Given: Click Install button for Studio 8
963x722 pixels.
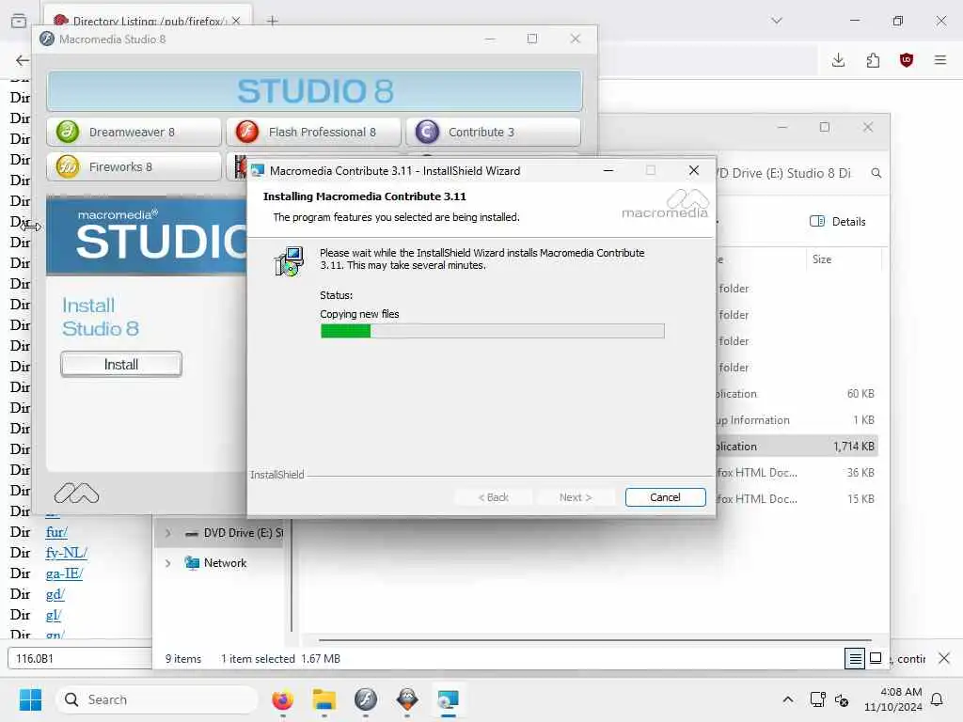Looking at the screenshot, I should point(121,364).
